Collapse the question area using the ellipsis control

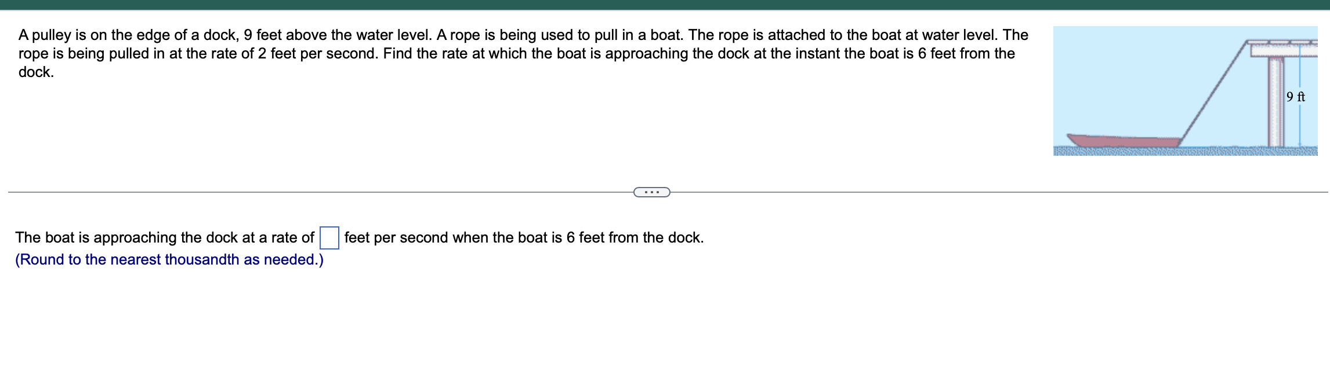point(651,191)
